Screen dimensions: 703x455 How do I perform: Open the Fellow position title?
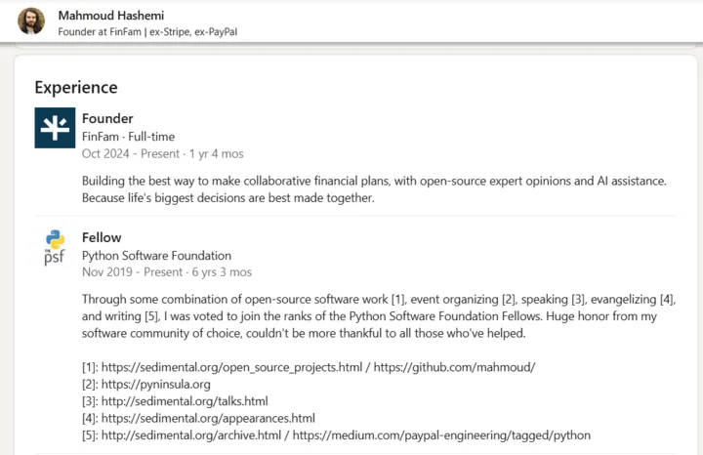pos(102,237)
